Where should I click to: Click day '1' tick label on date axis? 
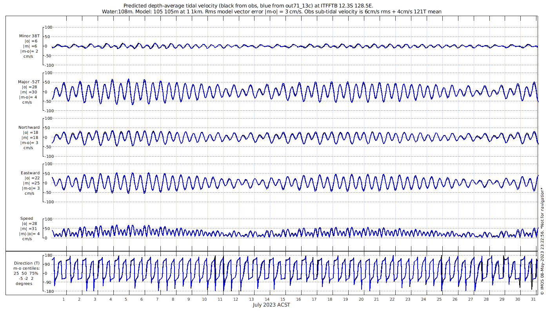pyautogui.click(x=64, y=299)
